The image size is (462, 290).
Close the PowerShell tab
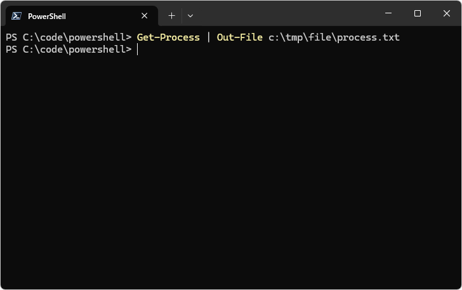coord(145,16)
